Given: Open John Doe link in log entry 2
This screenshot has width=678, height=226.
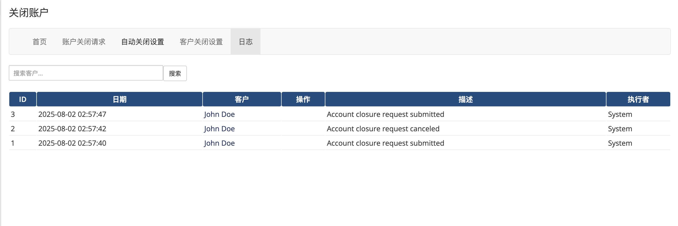Looking at the screenshot, I should click(219, 129).
